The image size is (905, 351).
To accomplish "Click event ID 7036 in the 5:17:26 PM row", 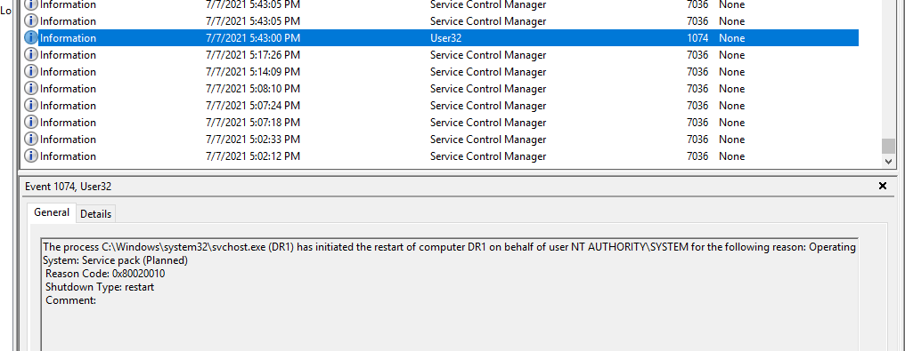I will 697,55.
